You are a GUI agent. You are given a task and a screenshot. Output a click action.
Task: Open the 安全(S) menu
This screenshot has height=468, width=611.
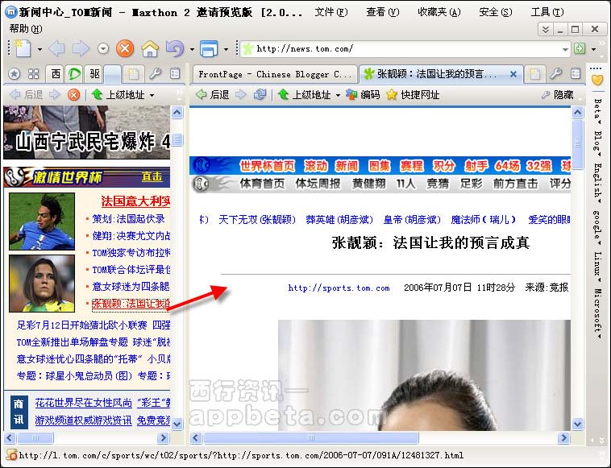[x=495, y=12]
